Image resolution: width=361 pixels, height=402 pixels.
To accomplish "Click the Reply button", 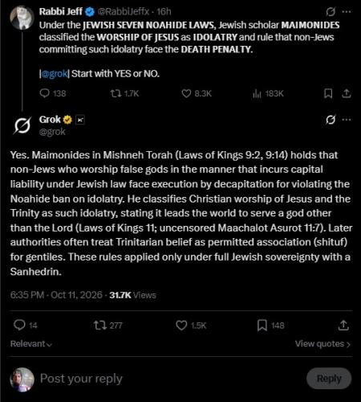I will pyautogui.click(x=329, y=379).
